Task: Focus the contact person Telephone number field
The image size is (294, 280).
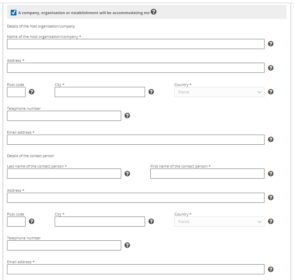Action: pyautogui.click(x=64, y=245)
